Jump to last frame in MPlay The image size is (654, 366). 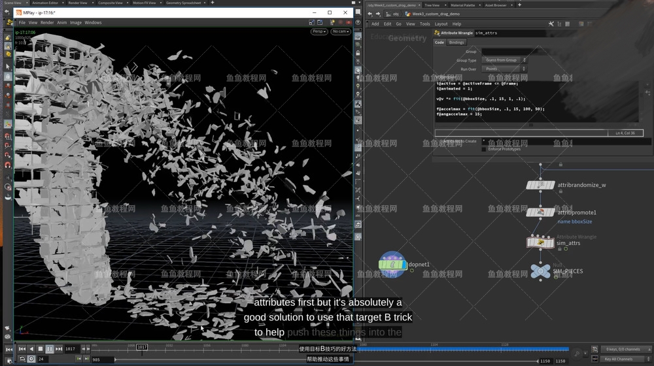(59, 349)
